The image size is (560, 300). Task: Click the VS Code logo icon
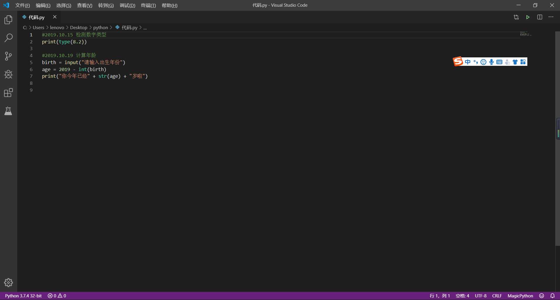pyautogui.click(x=6, y=5)
